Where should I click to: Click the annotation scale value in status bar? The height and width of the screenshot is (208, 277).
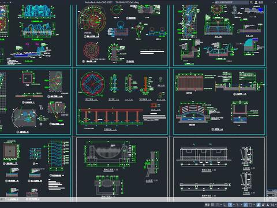click(x=273, y=205)
